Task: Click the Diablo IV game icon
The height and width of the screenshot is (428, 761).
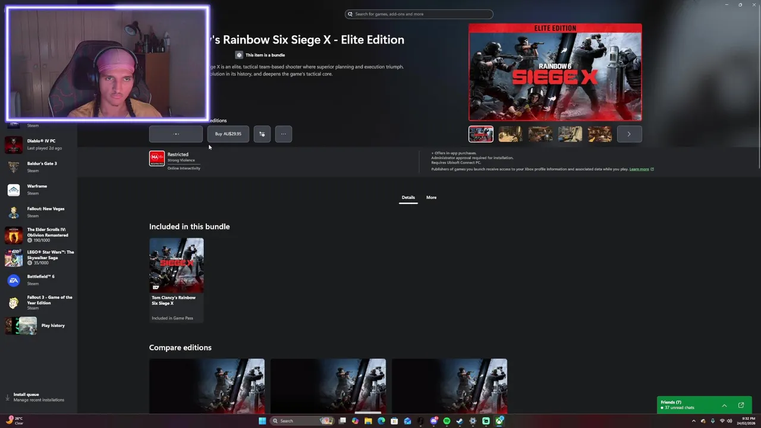Action: (14, 144)
